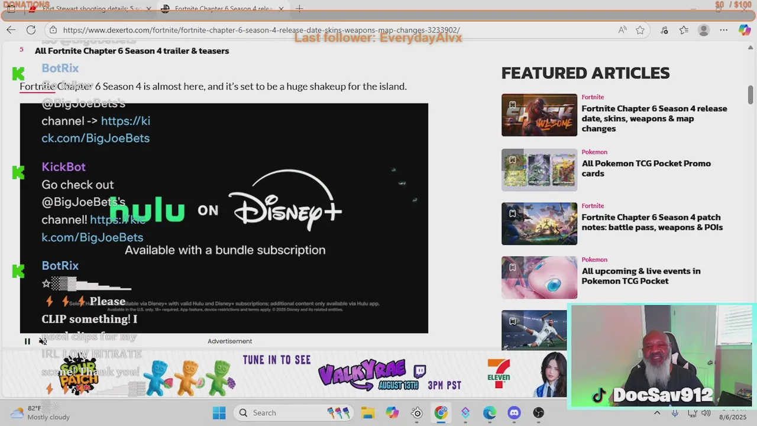
Task: Click 'All Fortnite Chapter 6 Season 4 trailer & teasers'
Action: [132, 51]
